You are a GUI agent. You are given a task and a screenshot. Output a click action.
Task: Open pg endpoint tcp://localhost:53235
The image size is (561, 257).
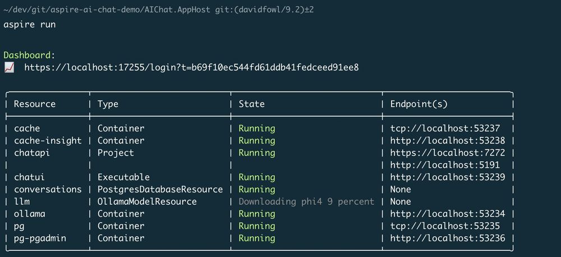tap(445, 226)
